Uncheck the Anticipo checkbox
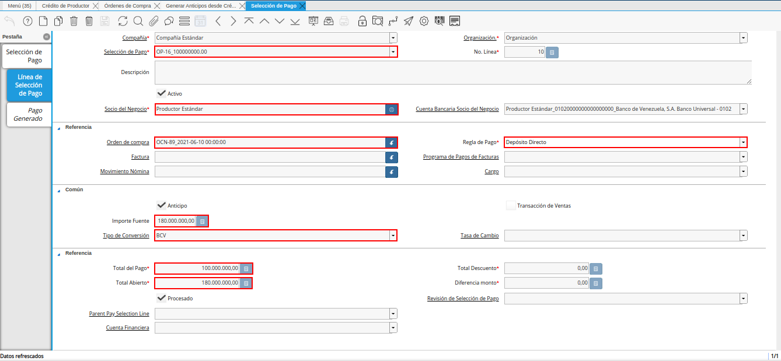This screenshot has height=361, width=781. point(161,205)
